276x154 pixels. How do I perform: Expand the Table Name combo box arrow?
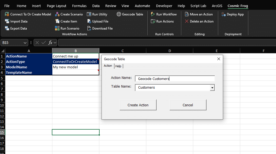click(212, 88)
